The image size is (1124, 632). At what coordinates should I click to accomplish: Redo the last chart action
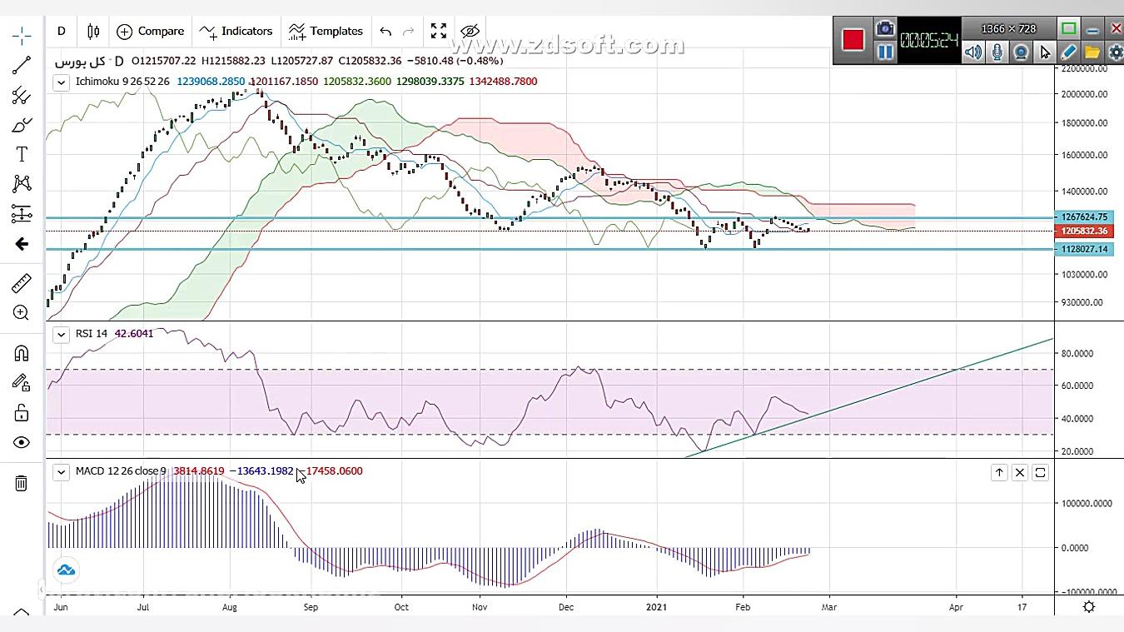pyautogui.click(x=409, y=31)
